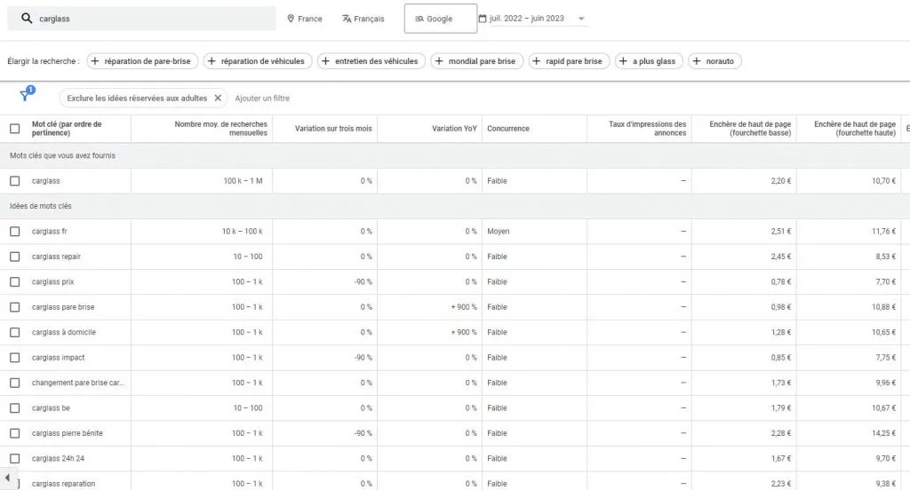Screen dimensions: 910x490
Task: Click the Google search network icon
Action: (x=419, y=19)
